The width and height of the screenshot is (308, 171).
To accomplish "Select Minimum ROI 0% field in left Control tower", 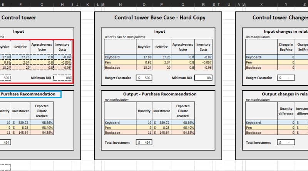I will [x=62, y=78].
